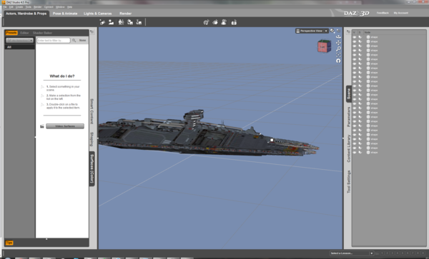429x259 pixels.
Task: Toggle visibility of the last shape node
Action: coord(355,152)
